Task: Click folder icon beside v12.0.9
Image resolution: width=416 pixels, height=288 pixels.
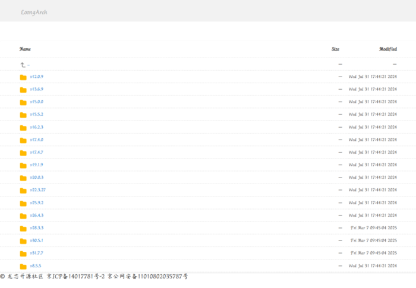Action: pos(23,77)
